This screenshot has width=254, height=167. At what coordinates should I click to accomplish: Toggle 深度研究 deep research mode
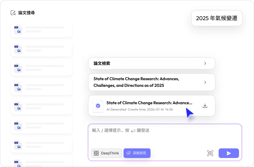click(137, 153)
